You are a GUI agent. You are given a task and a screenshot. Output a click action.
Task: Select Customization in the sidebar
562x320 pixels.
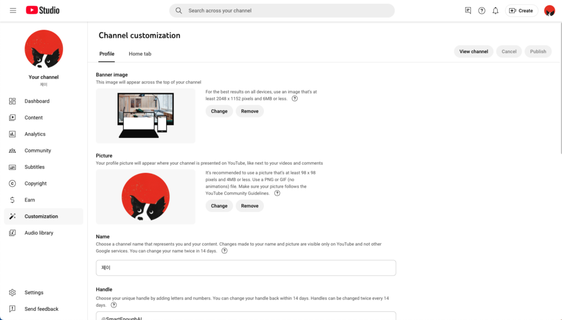coord(44,216)
